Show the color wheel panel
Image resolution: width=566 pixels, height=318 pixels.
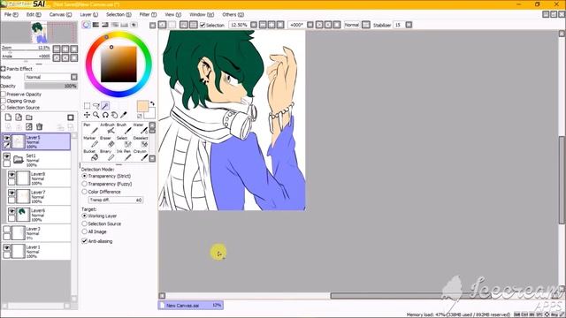pos(86,25)
